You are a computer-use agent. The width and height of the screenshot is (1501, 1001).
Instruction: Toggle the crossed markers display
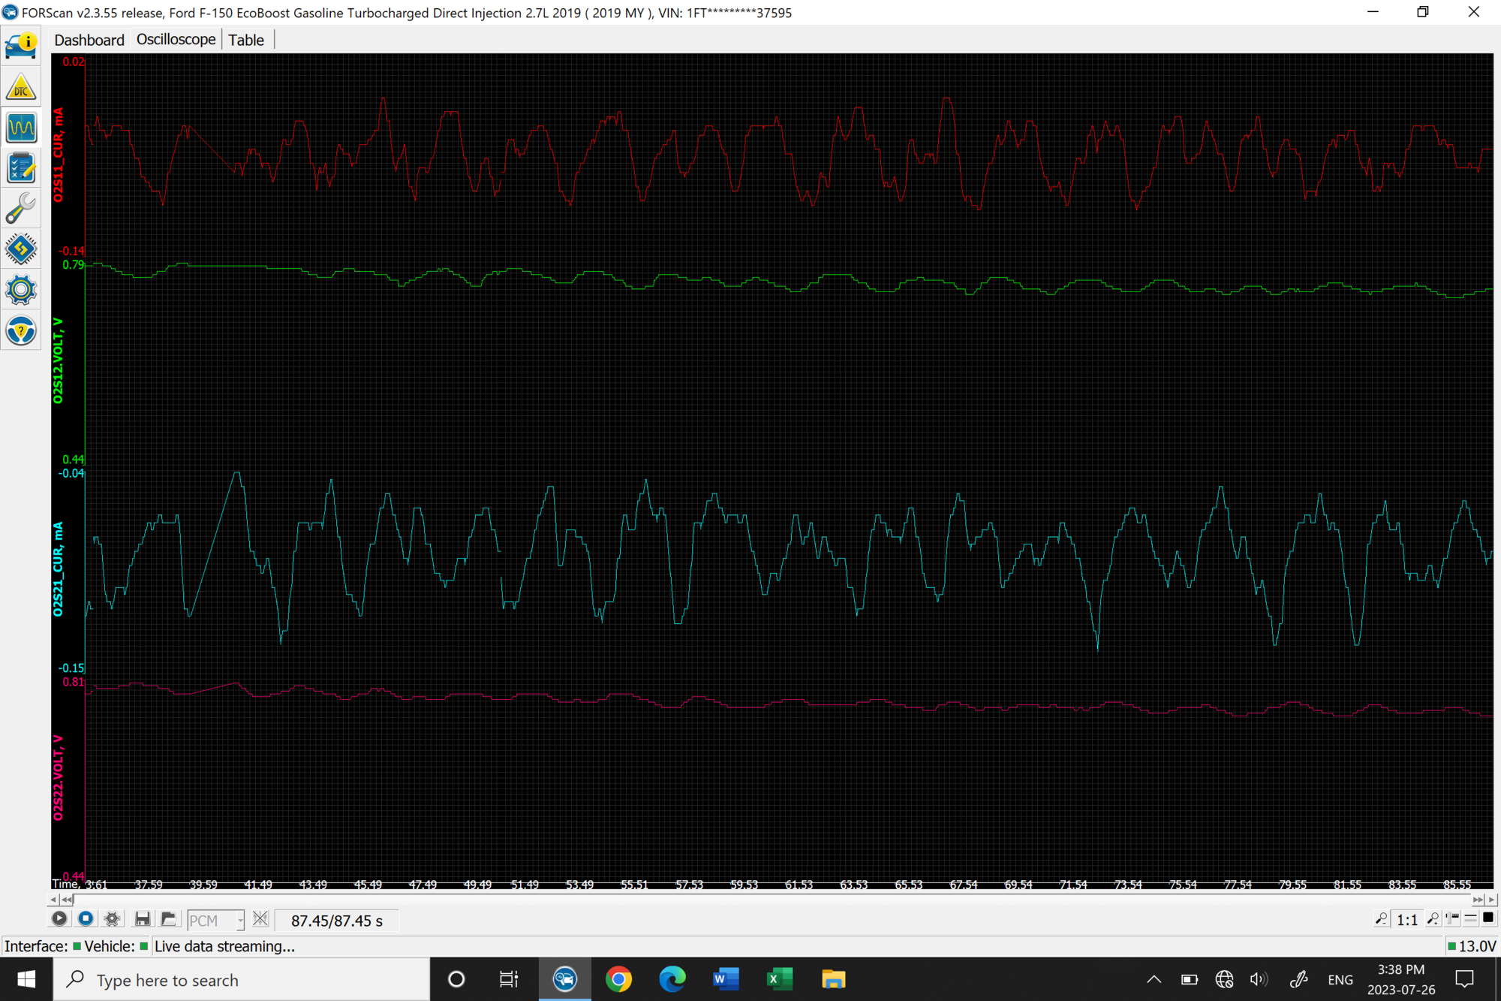tap(260, 918)
